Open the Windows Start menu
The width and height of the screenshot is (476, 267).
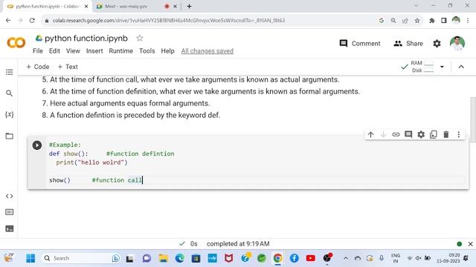pos(30,258)
